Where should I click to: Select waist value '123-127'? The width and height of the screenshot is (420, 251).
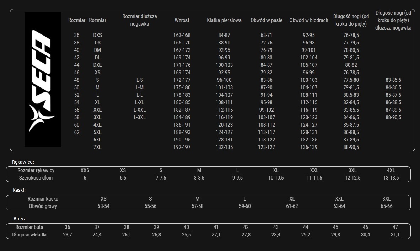[x=266, y=147]
